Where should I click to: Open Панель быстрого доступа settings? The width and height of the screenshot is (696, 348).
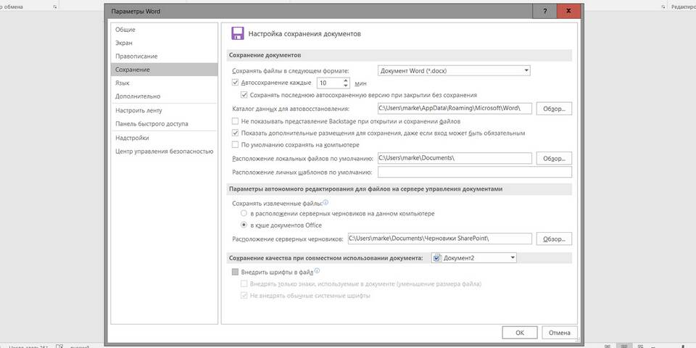pos(164,124)
